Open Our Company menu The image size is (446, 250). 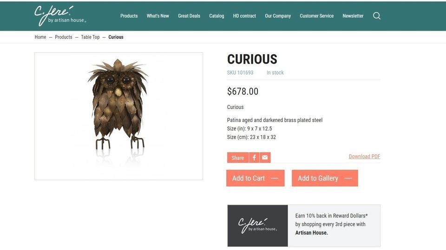278,16
